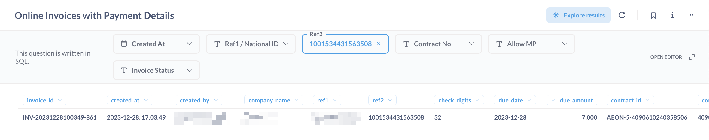Open the Invoice Status filter dropdown

click(156, 70)
